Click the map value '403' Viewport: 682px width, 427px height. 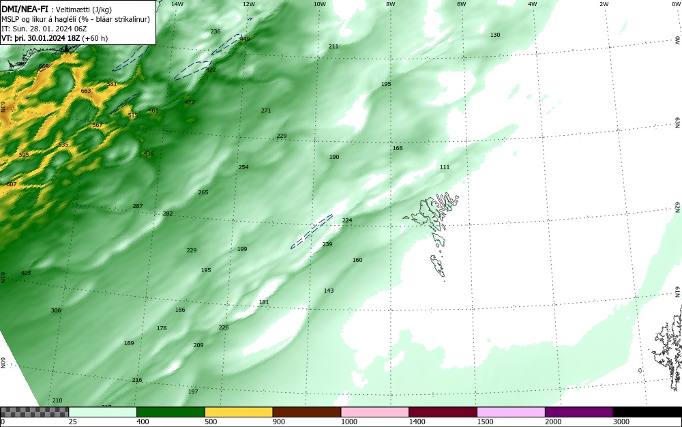26,273
